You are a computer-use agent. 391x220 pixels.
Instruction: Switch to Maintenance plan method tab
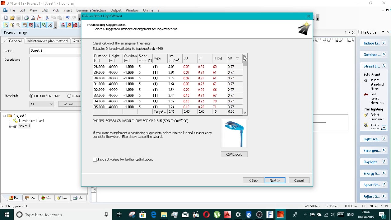point(47,41)
